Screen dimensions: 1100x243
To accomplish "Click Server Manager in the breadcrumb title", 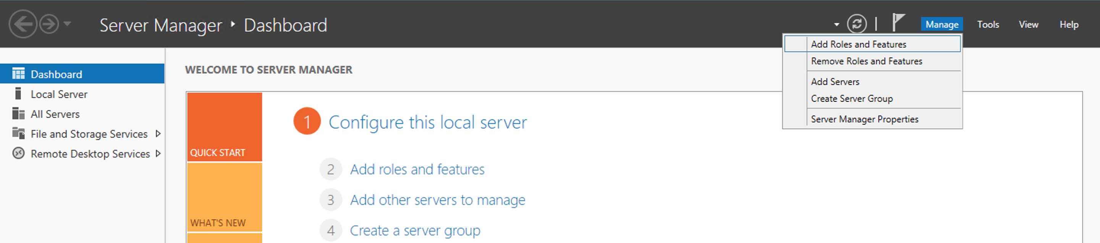I will tap(161, 25).
